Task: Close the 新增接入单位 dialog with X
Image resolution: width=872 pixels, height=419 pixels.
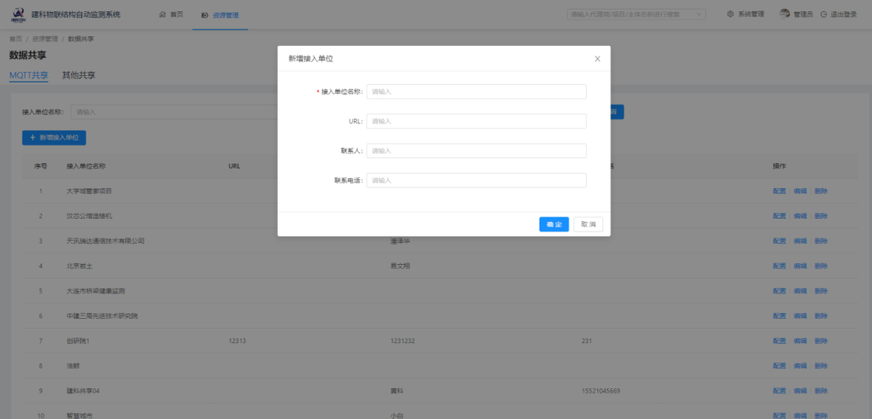Action: tap(597, 59)
